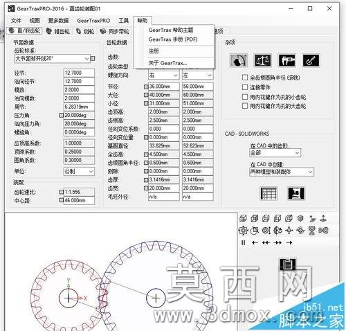This screenshot has width=346, height=331.
Task: Click the wrench tool icon in the 杂项 panel
Action: click(x=311, y=60)
